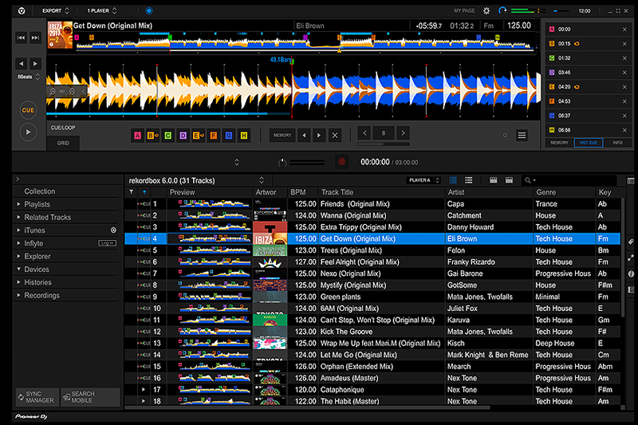Toggle the blue sync indicator in the top bar
Screen dimensions: 638x425
(x=148, y=11)
